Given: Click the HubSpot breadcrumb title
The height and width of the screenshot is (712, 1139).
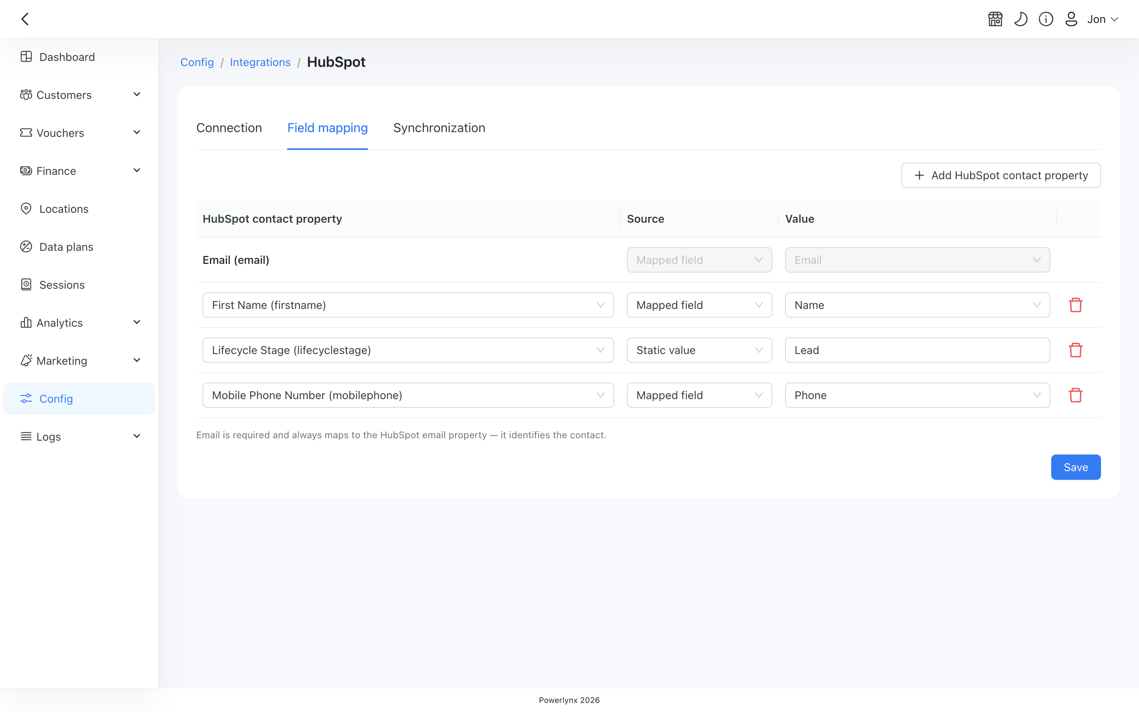Looking at the screenshot, I should tap(336, 62).
